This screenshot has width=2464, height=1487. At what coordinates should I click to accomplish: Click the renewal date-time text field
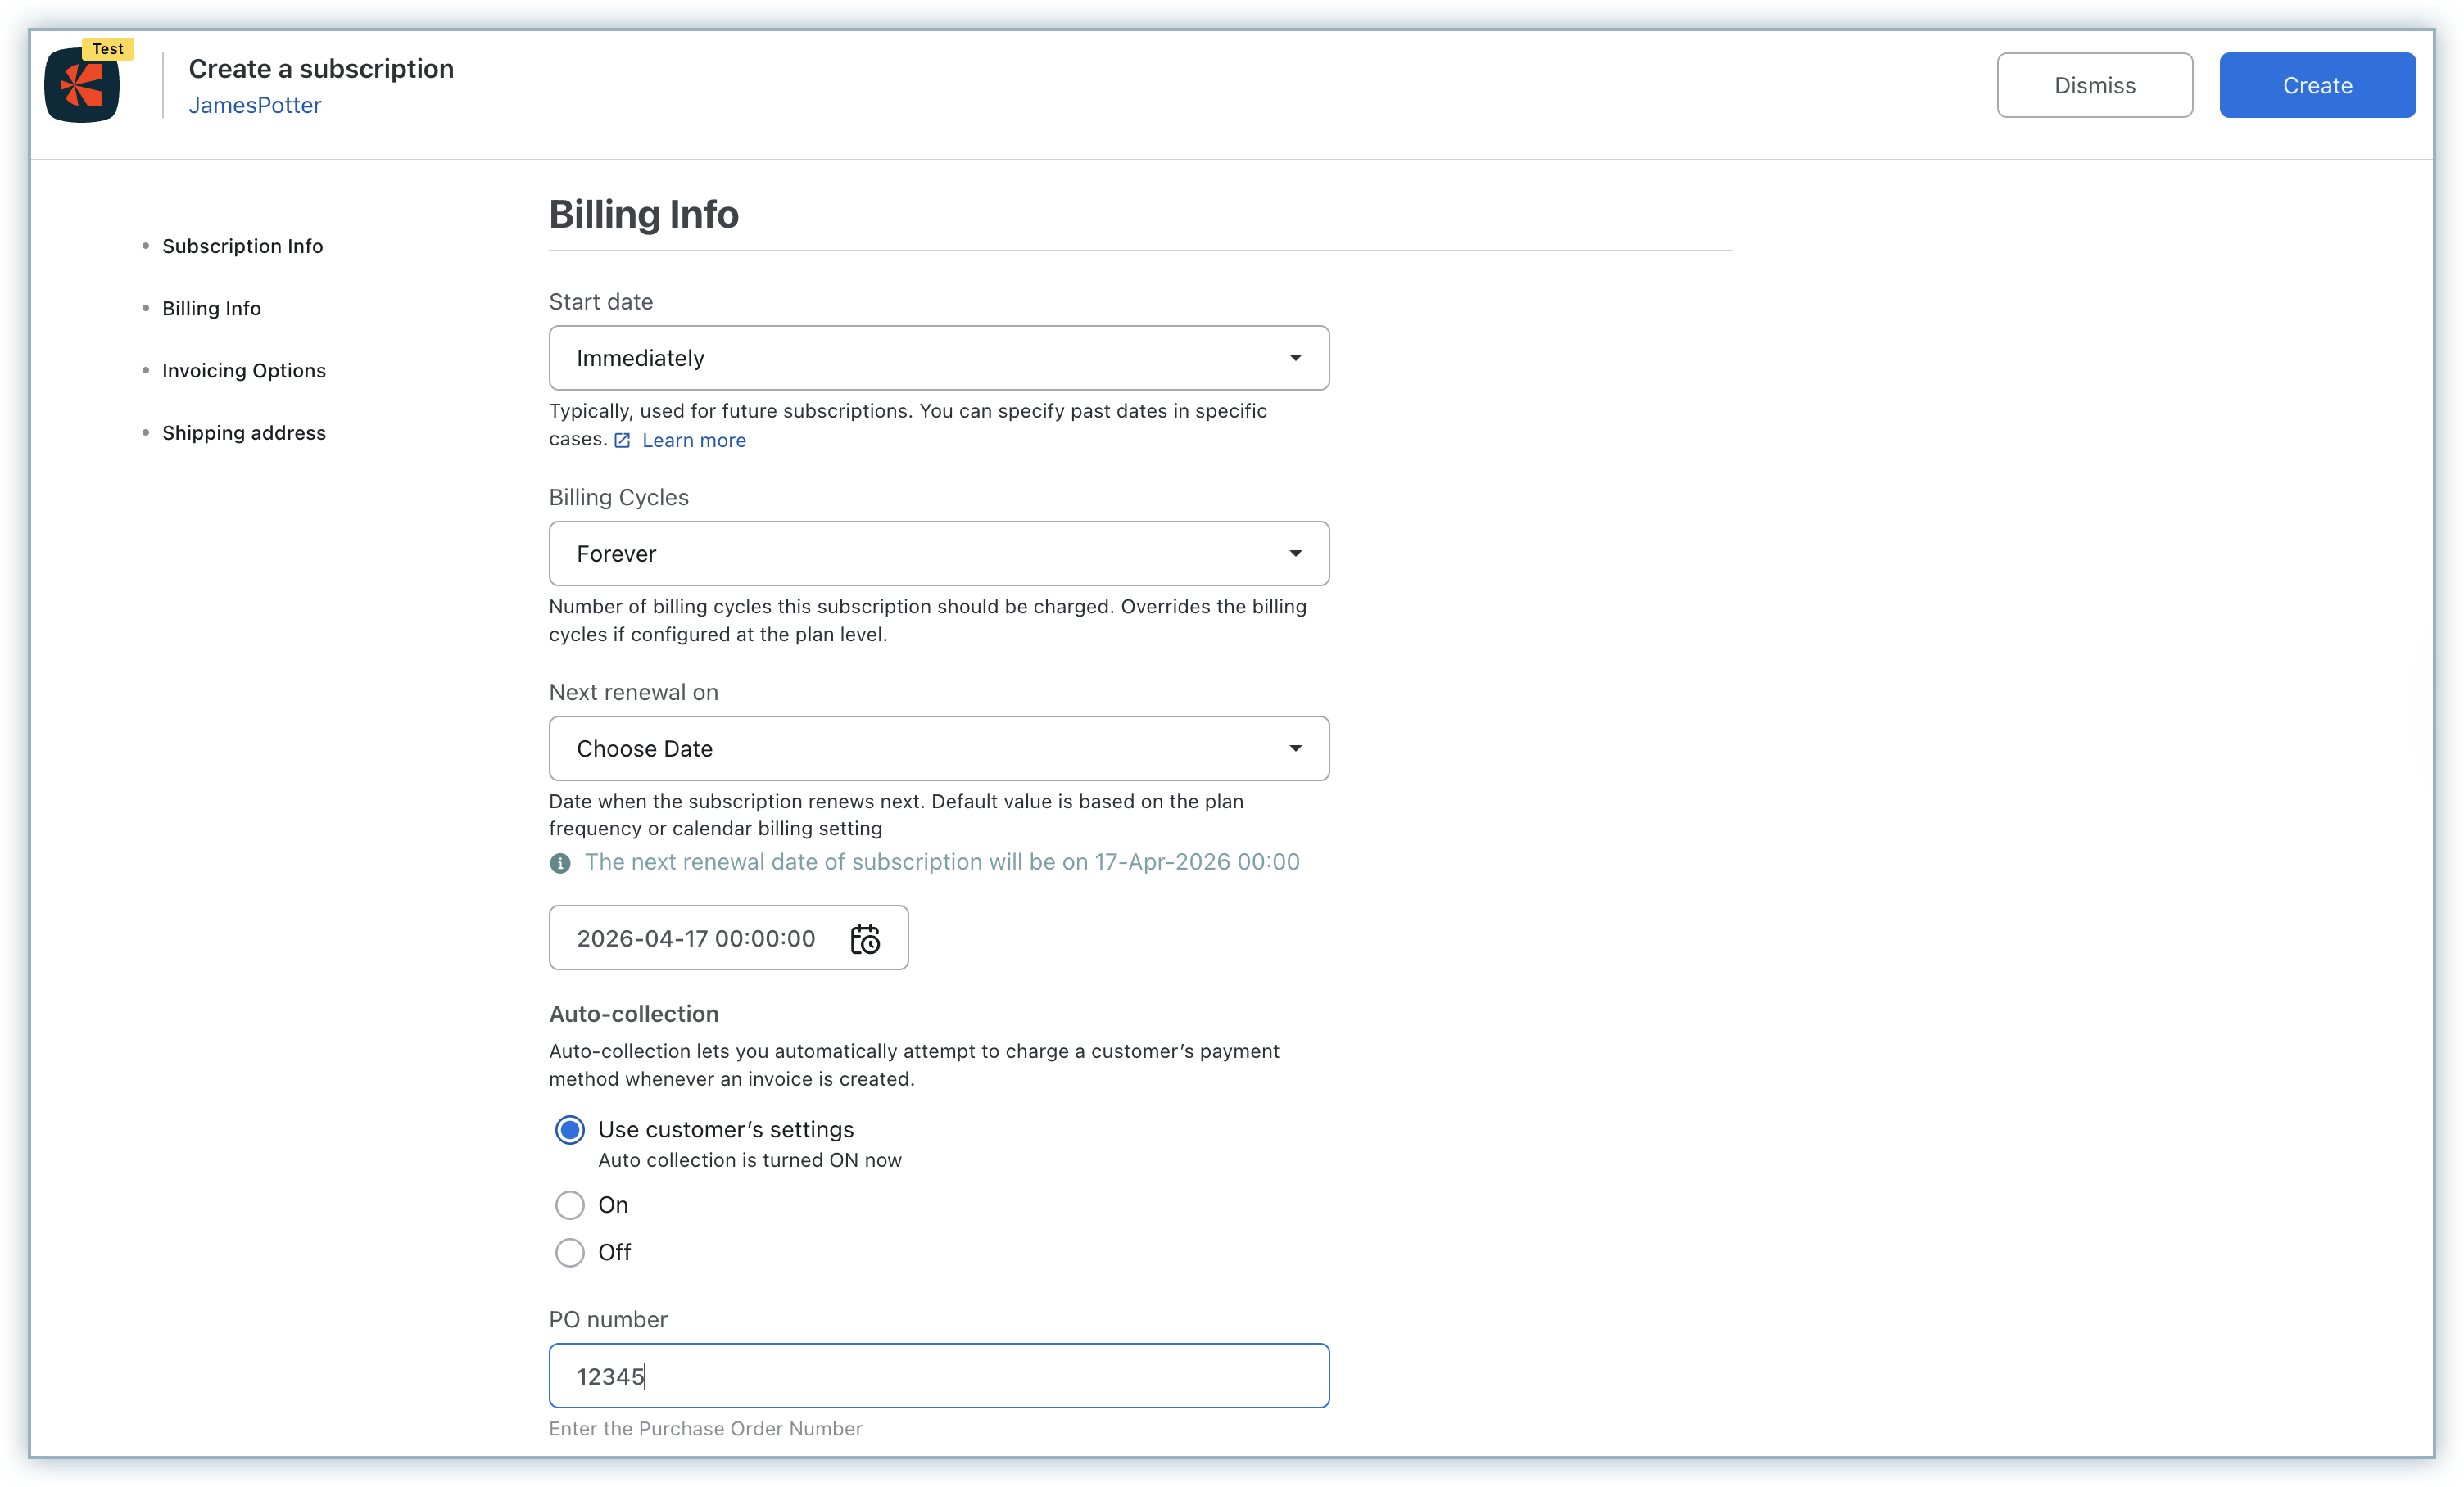tap(696, 938)
